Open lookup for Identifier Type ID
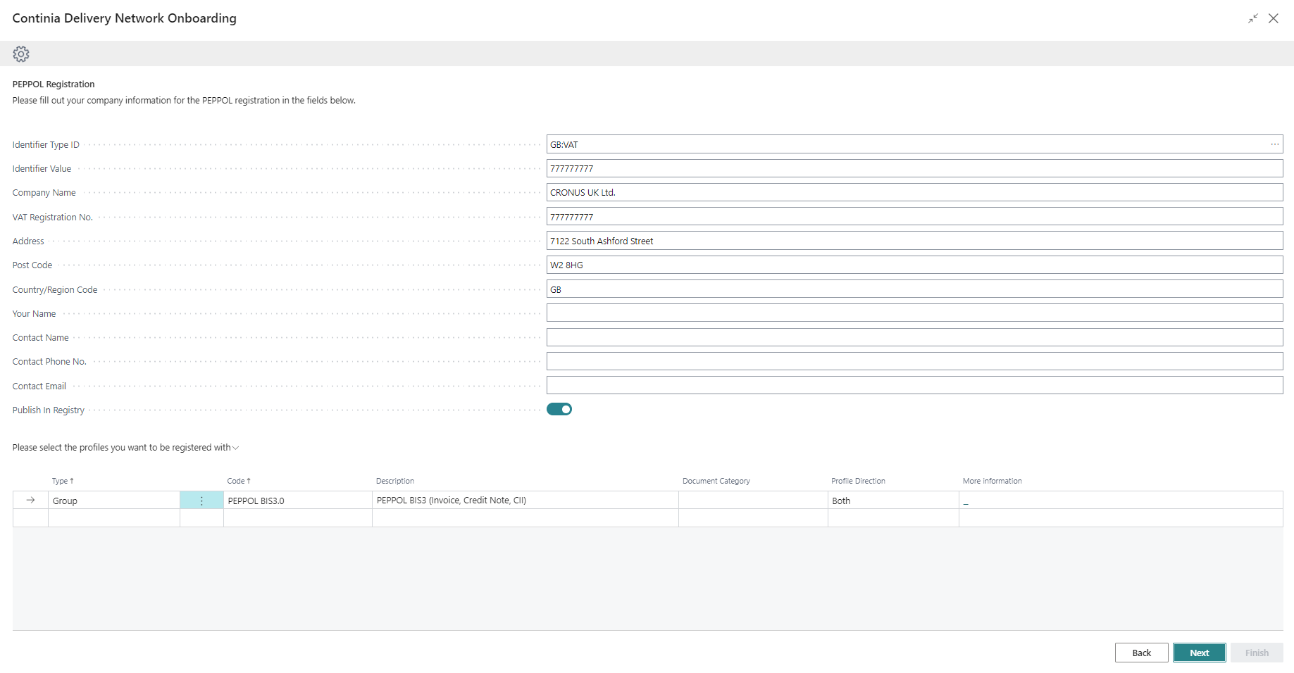The image size is (1294, 673). click(1274, 144)
